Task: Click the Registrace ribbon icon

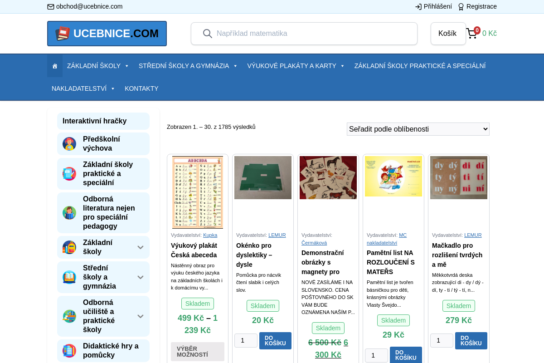Action: click(461, 7)
